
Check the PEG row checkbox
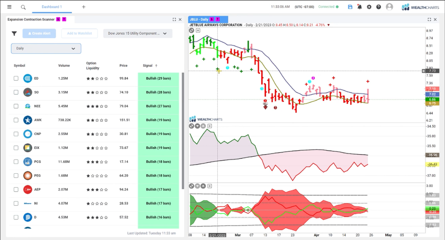coord(16,176)
